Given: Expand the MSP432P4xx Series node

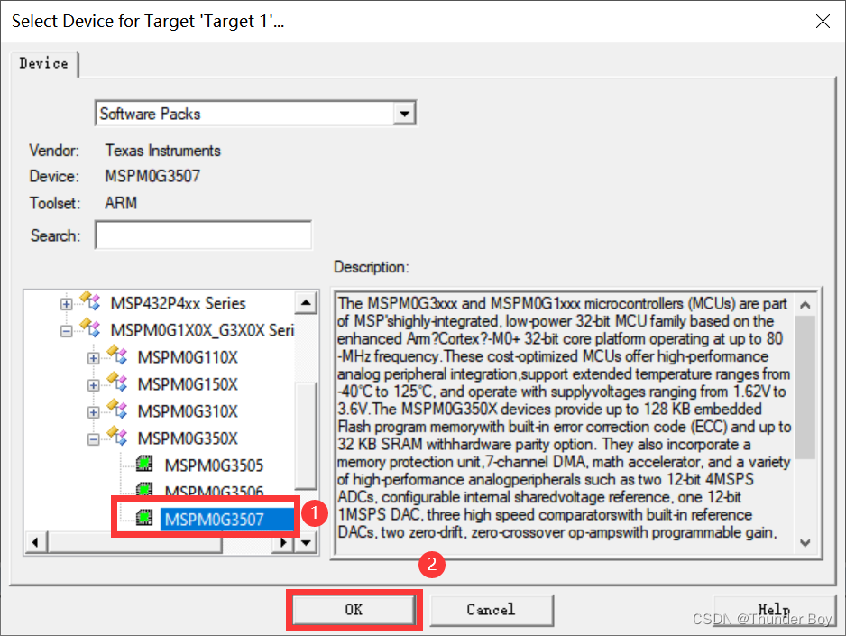Looking at the screenshot, I should coord(66,304).
